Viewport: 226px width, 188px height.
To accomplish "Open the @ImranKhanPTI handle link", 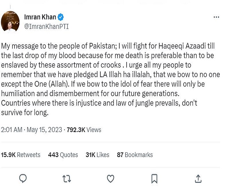I will 46,26.
